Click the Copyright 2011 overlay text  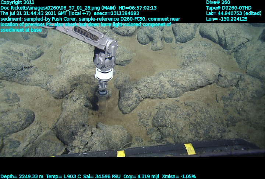[x=17, y=2]
